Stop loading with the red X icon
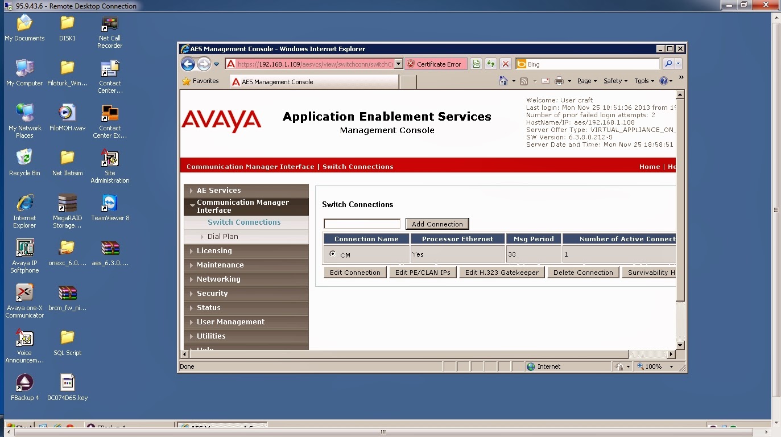Screen dimensions: 781x437 (505, 64)
